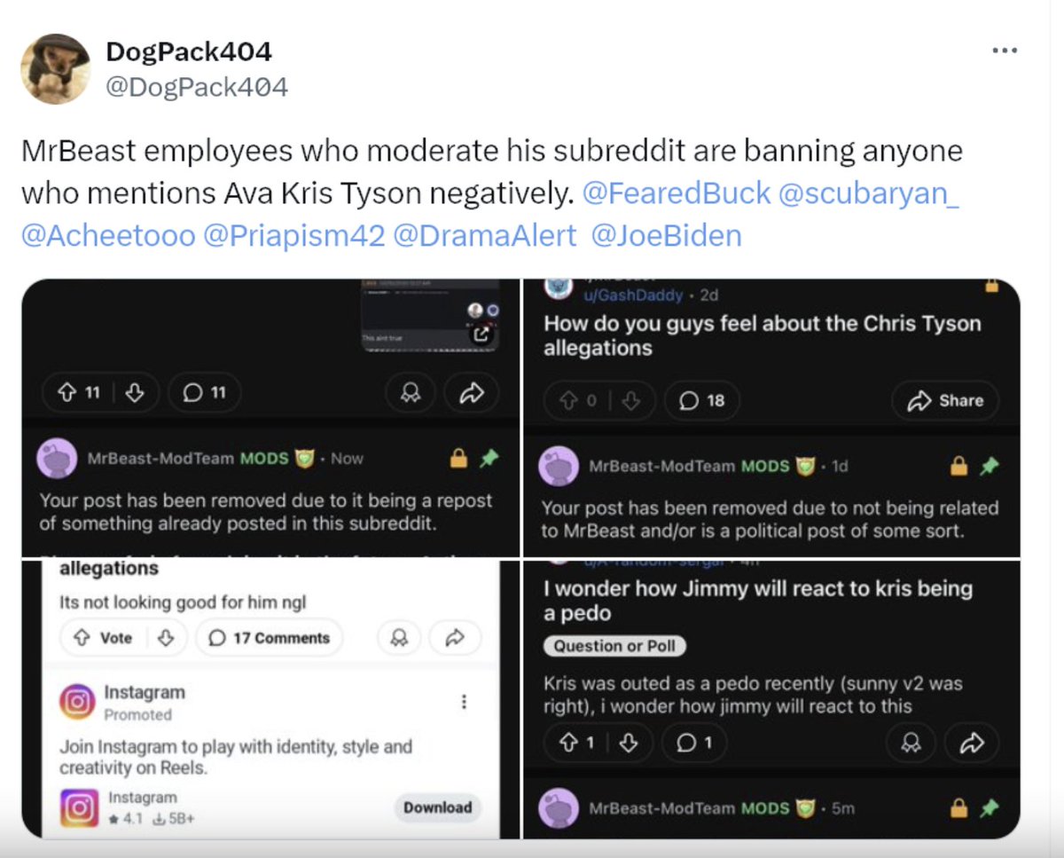Open comments on post with 11 comments
Image resolution: width=1064 pixels, height=858 pixels.
pyautogui.click(x=205, y=393)
